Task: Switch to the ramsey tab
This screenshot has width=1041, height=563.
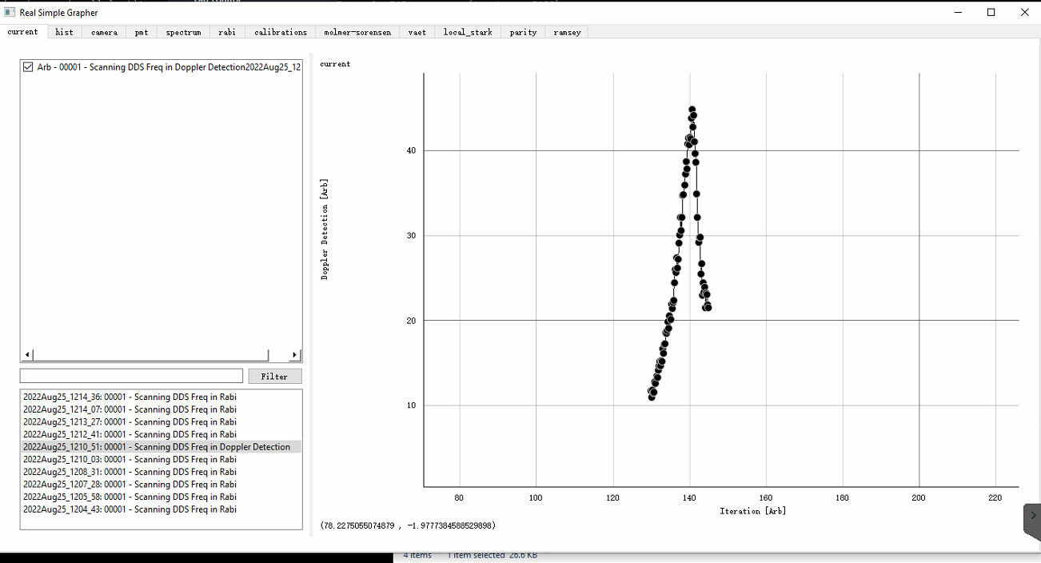Action: click(x=567, y=32)
